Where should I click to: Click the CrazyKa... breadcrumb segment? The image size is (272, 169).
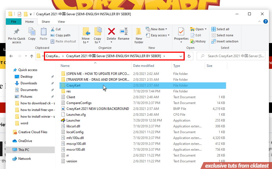[x=53, y=56]
